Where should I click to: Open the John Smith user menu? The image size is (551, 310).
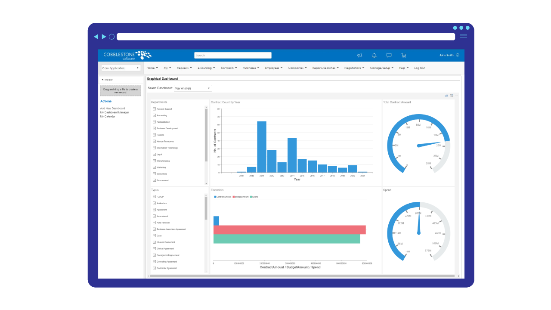449,55
